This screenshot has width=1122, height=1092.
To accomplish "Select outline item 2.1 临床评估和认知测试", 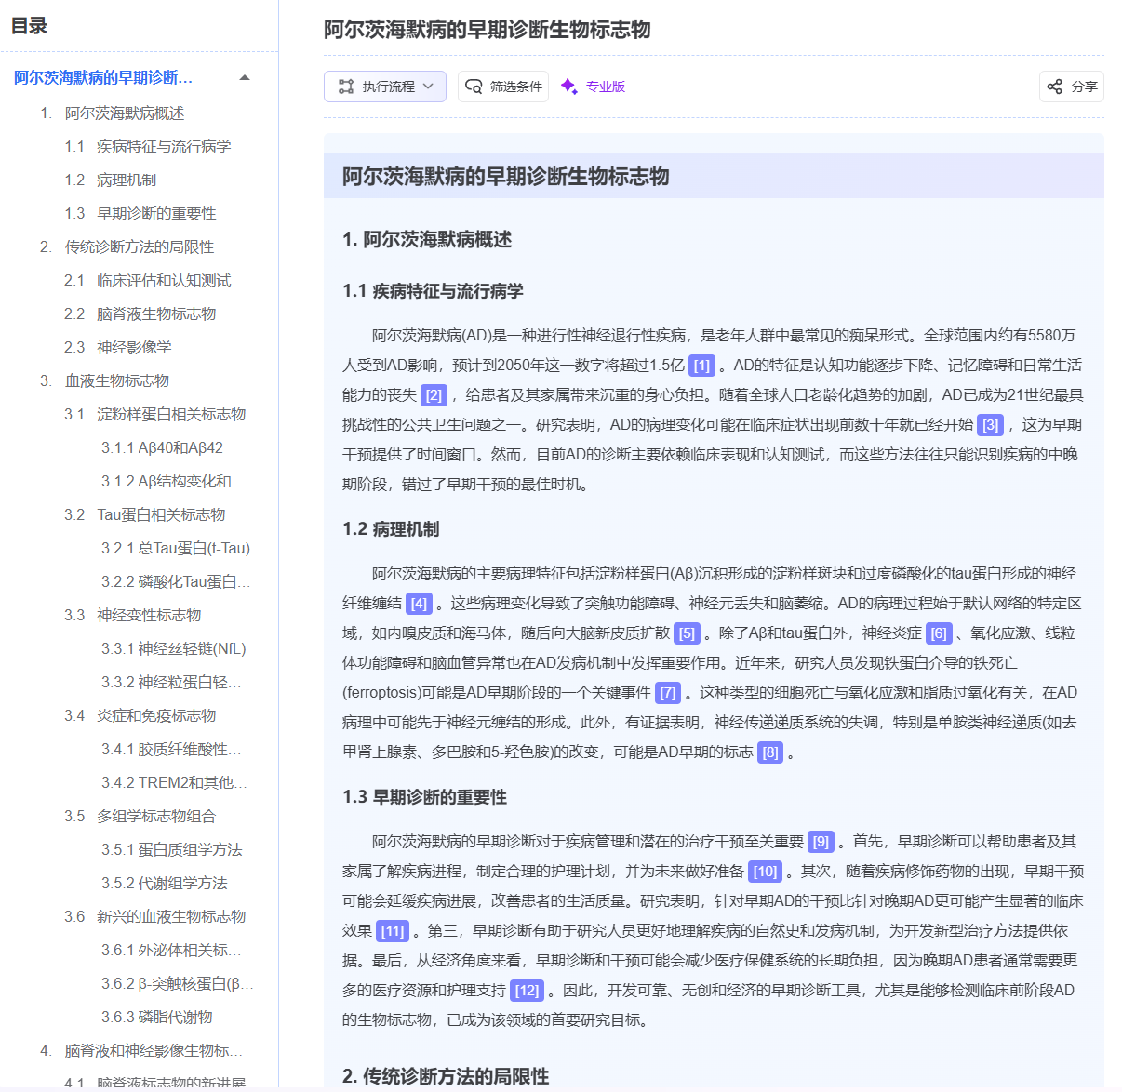I will click(x=148, y=280).
